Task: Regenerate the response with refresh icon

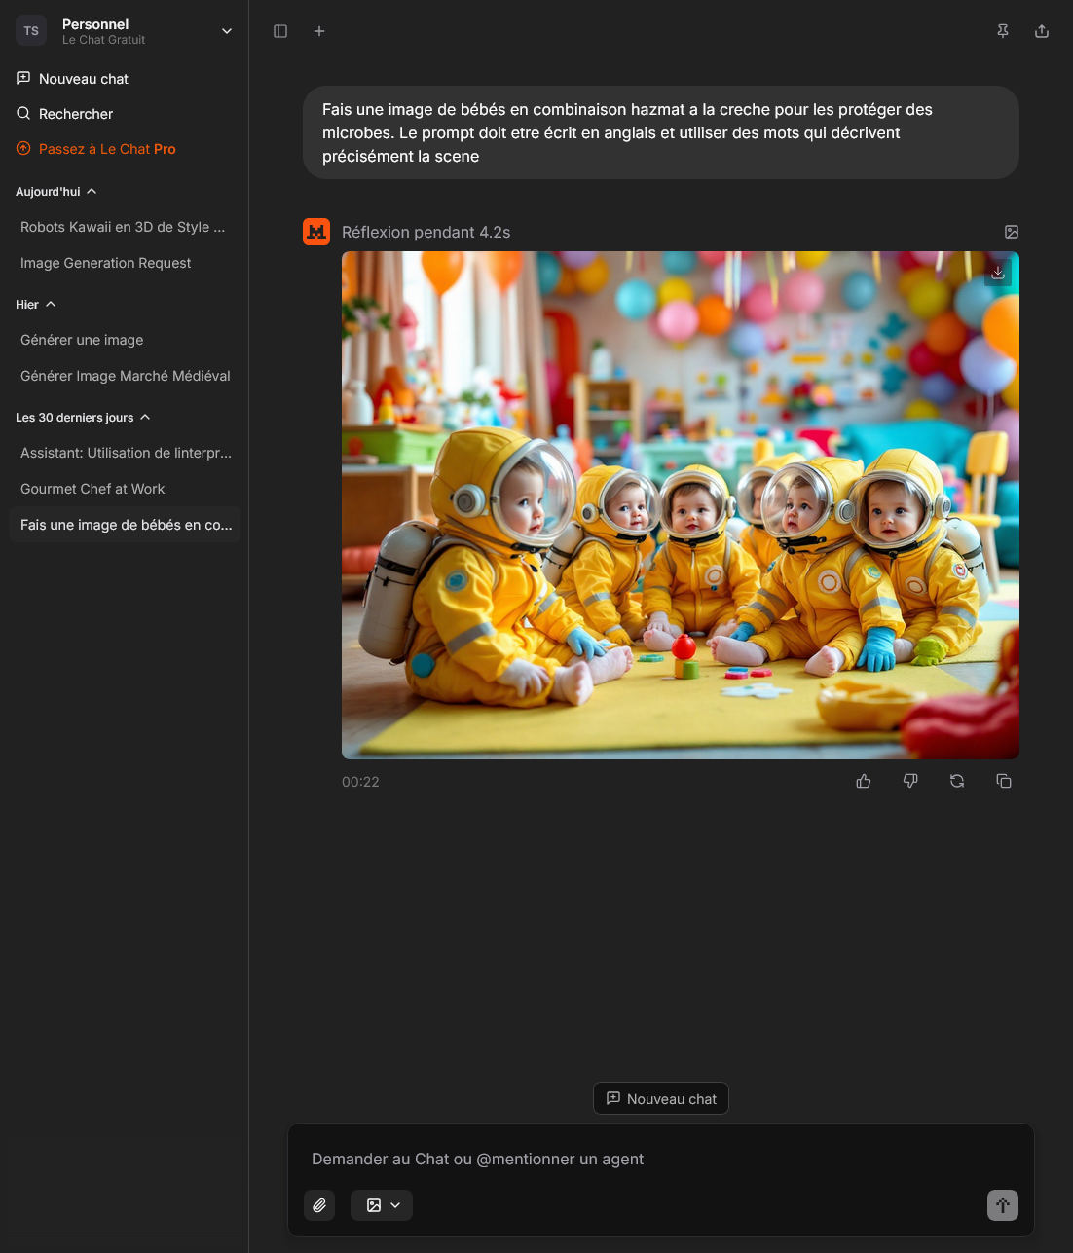Action: point(957,781)
